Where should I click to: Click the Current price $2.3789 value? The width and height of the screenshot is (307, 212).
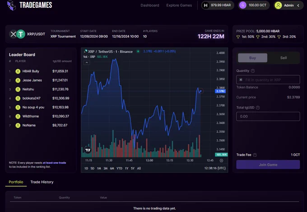293,97
